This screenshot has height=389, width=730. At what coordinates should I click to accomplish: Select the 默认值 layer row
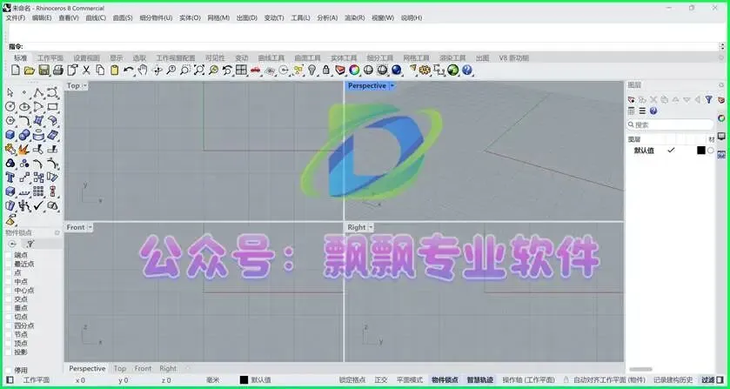coord(671,151)
